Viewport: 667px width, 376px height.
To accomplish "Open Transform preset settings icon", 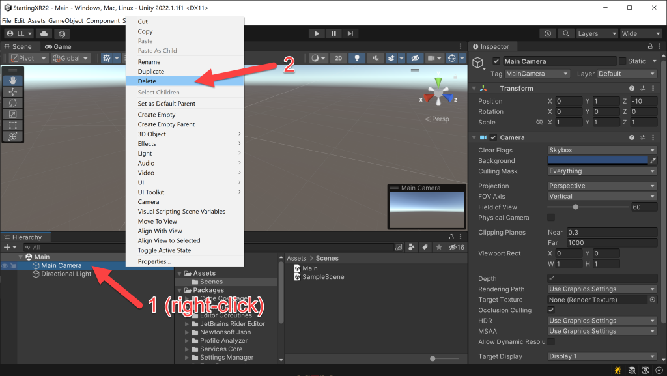I will coord(642,89).
